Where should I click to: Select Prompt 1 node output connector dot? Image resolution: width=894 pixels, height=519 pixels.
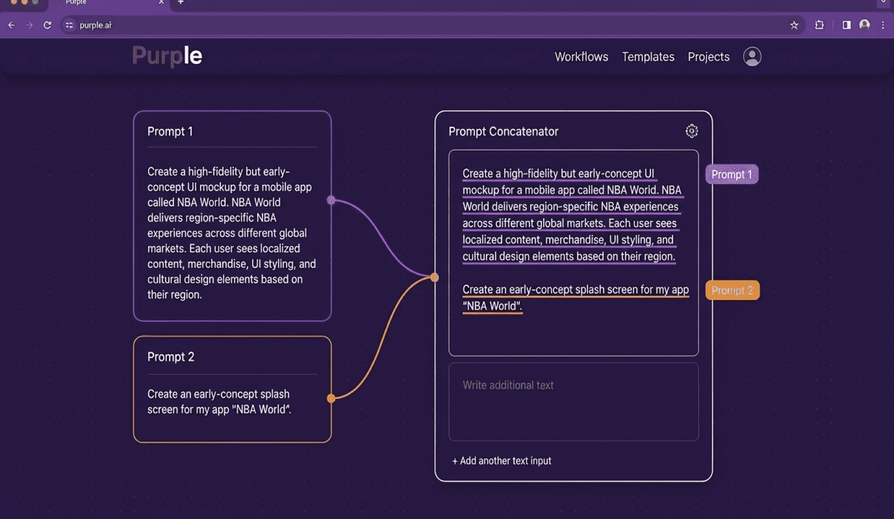[x=331, y=200]
